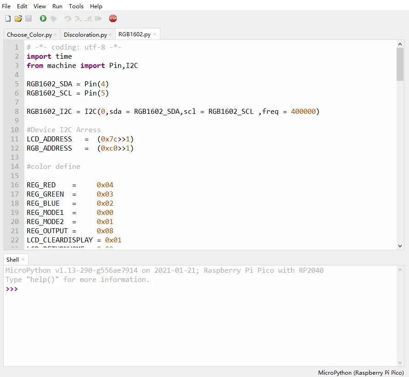
Task: Click the Shell scrollbar down arrow
Action: 400,363
